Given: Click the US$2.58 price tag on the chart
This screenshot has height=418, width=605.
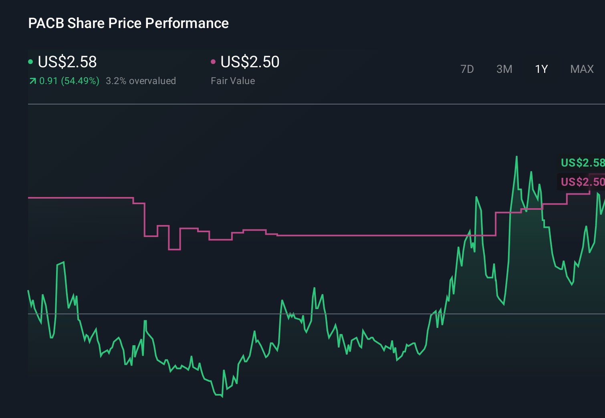Looking at the screenshot, I should pyautogui.click(x=582, y=163).
